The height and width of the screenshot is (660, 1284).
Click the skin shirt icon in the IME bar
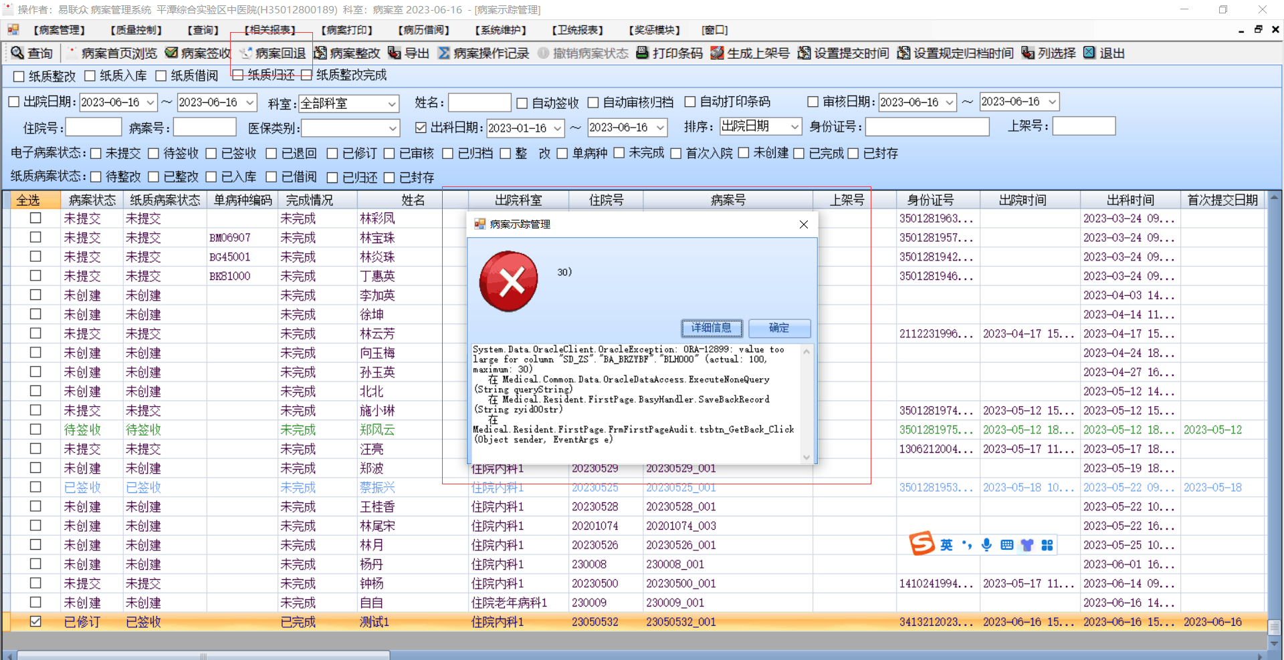point(1027,545)
